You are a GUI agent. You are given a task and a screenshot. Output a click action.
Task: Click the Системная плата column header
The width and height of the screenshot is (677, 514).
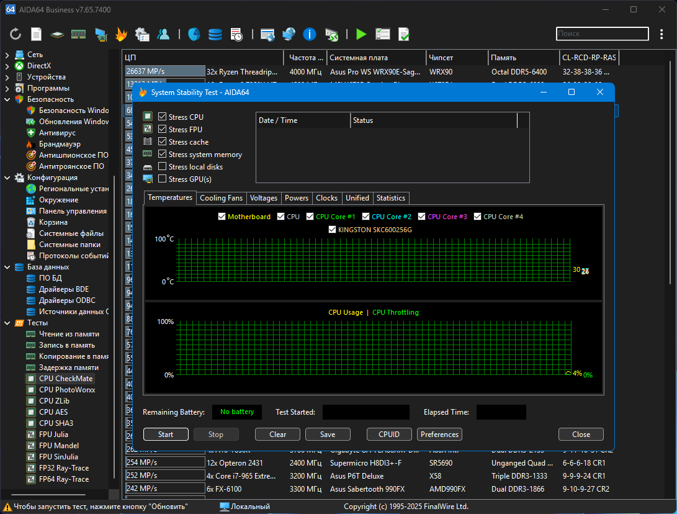375,58
